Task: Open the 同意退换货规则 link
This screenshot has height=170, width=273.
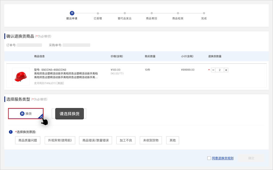Action: tap(223, 158)
